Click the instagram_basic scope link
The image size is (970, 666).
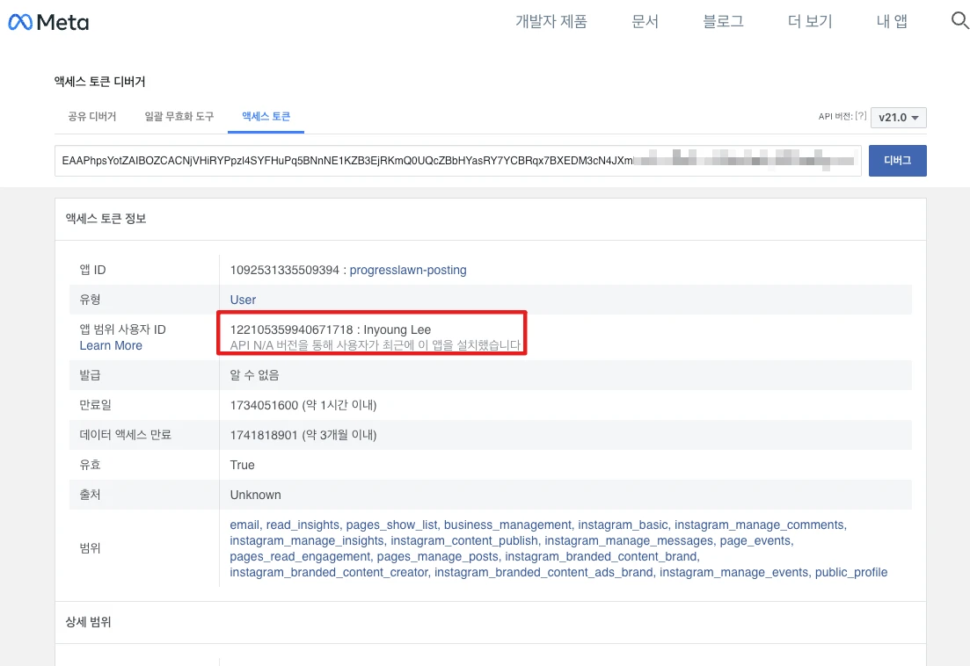click(x=623, y=525)
